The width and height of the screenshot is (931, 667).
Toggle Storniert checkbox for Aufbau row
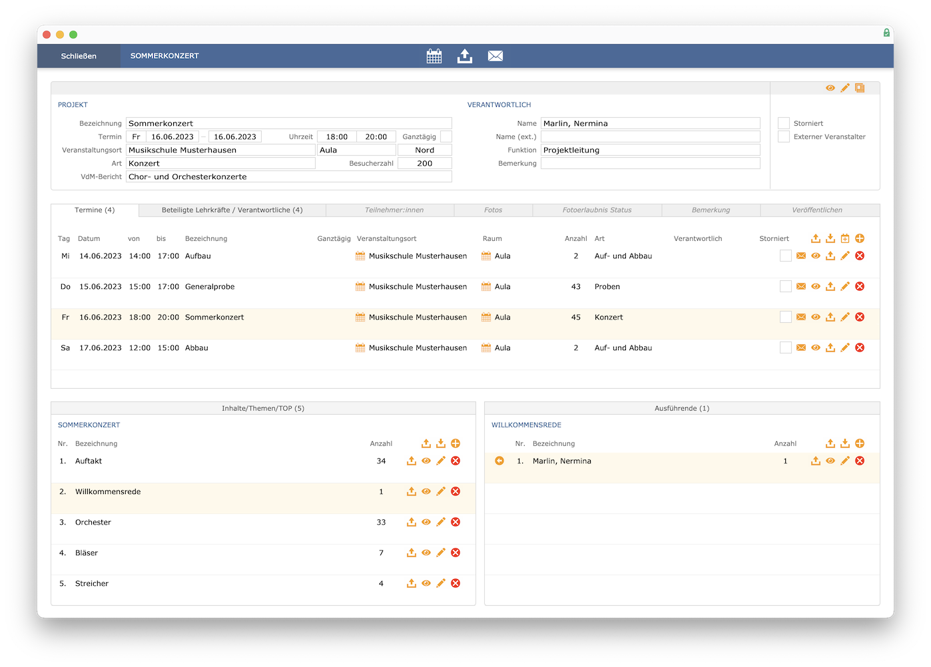point(786,256)
